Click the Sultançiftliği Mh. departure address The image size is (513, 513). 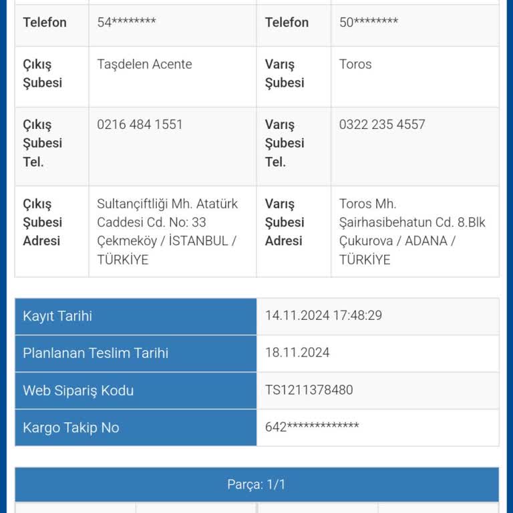click(x=168, y=232)
